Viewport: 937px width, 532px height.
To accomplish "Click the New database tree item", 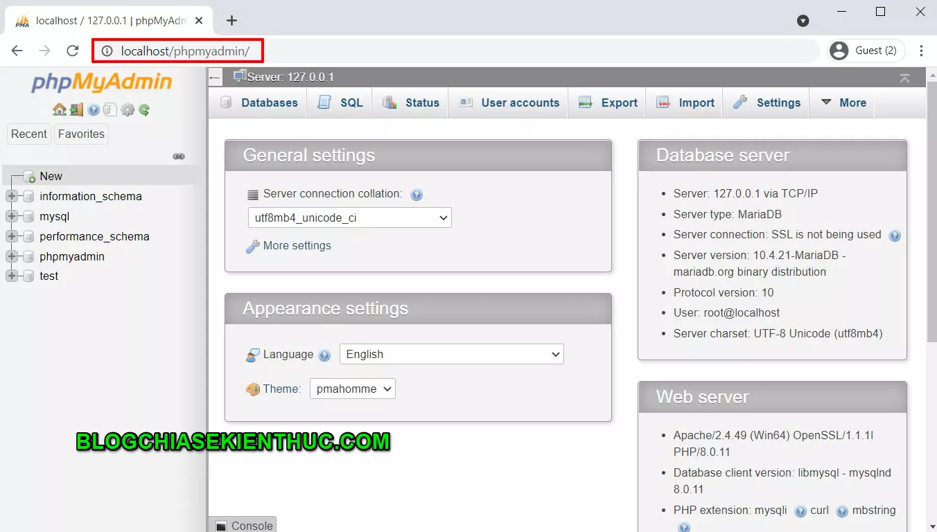I will [51, 177].
